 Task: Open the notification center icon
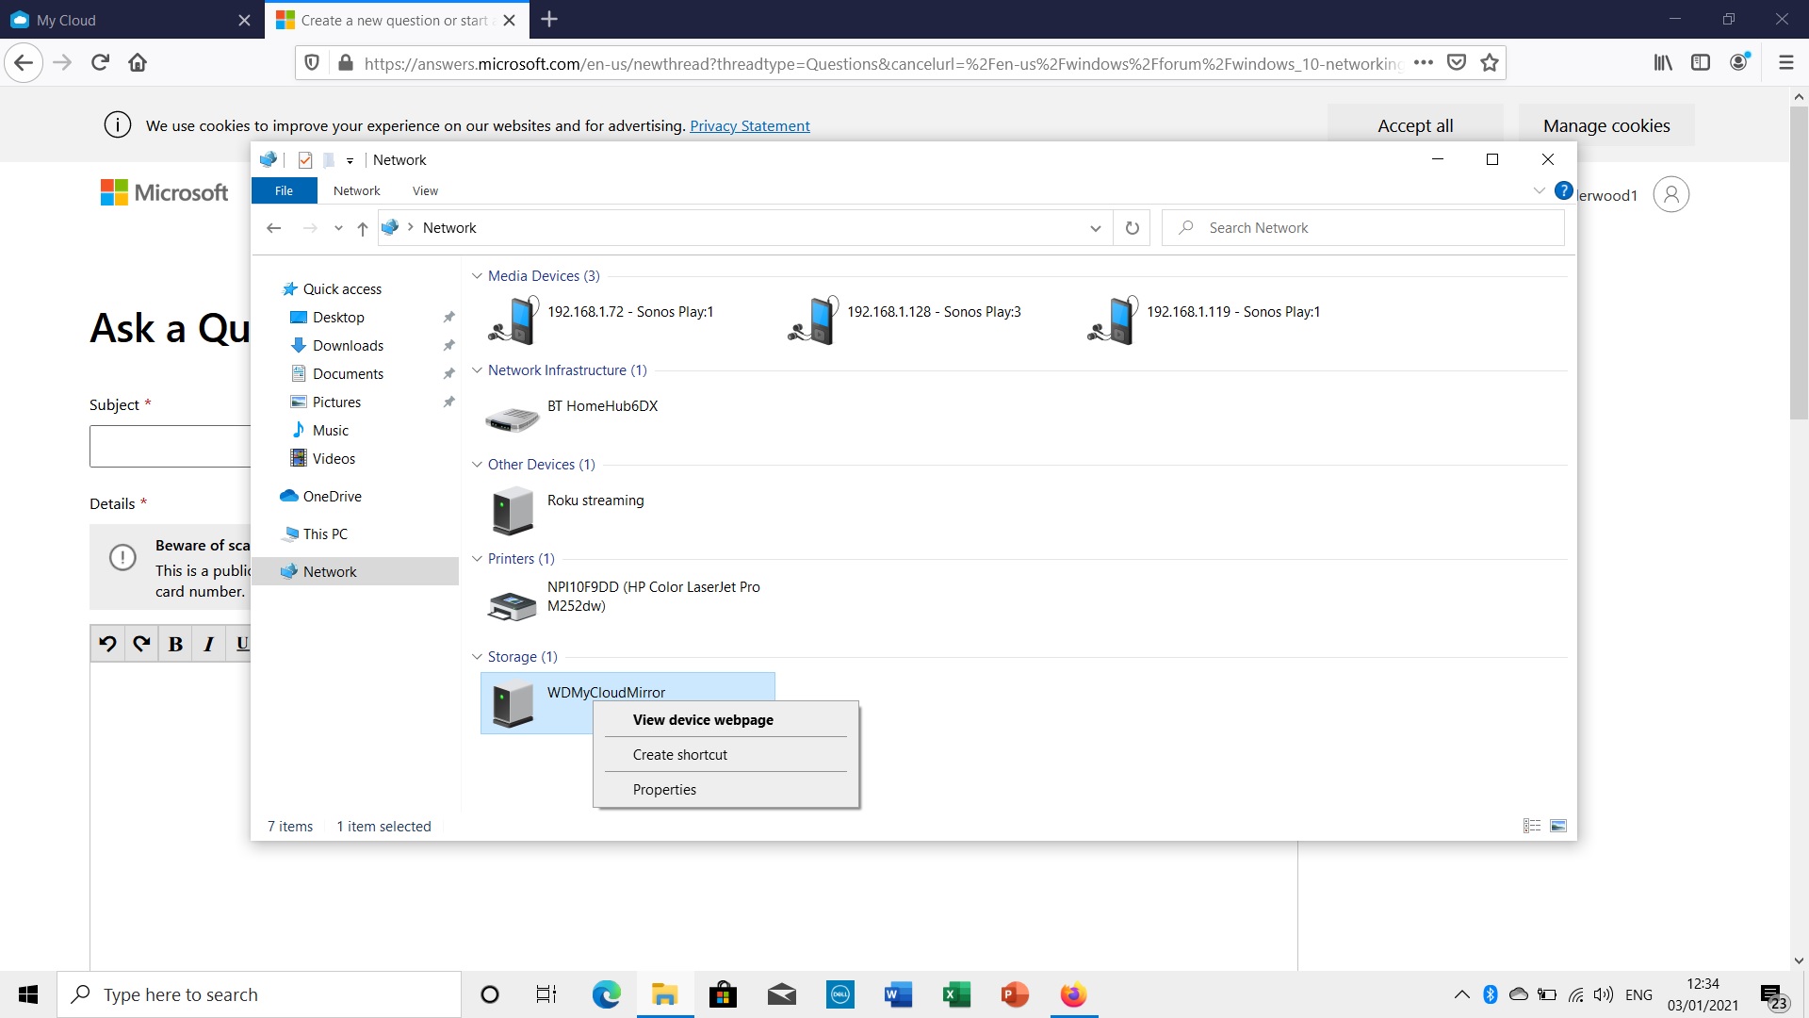1772,995
